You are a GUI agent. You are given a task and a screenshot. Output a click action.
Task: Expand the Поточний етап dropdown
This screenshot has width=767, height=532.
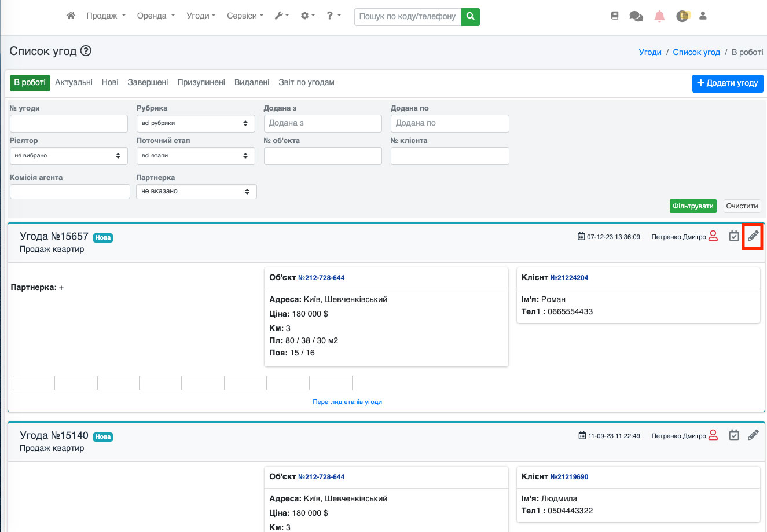195,156
